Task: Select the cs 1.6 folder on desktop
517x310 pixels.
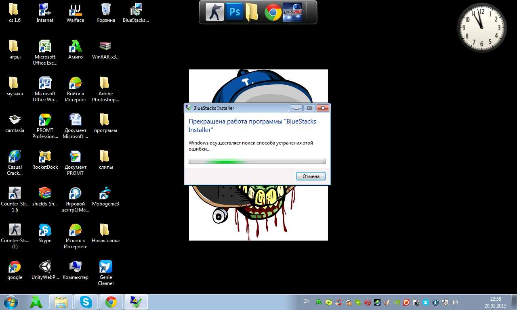Action: pos(15,13)
